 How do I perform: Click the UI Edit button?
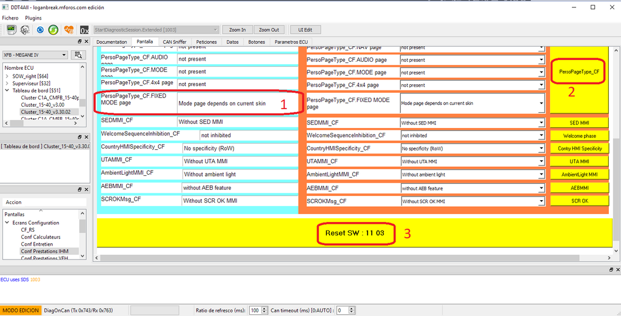click(304, 30)
